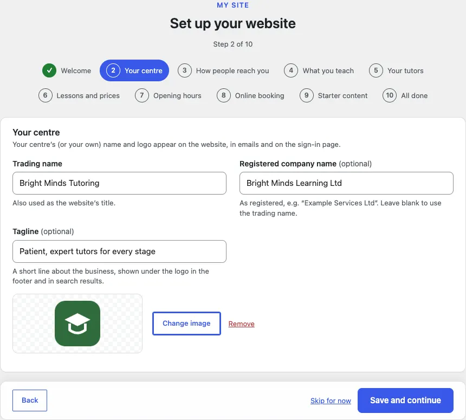Click the step 4 number circle
The width and height of the screenshot is (466, 420).
[291, 70]
